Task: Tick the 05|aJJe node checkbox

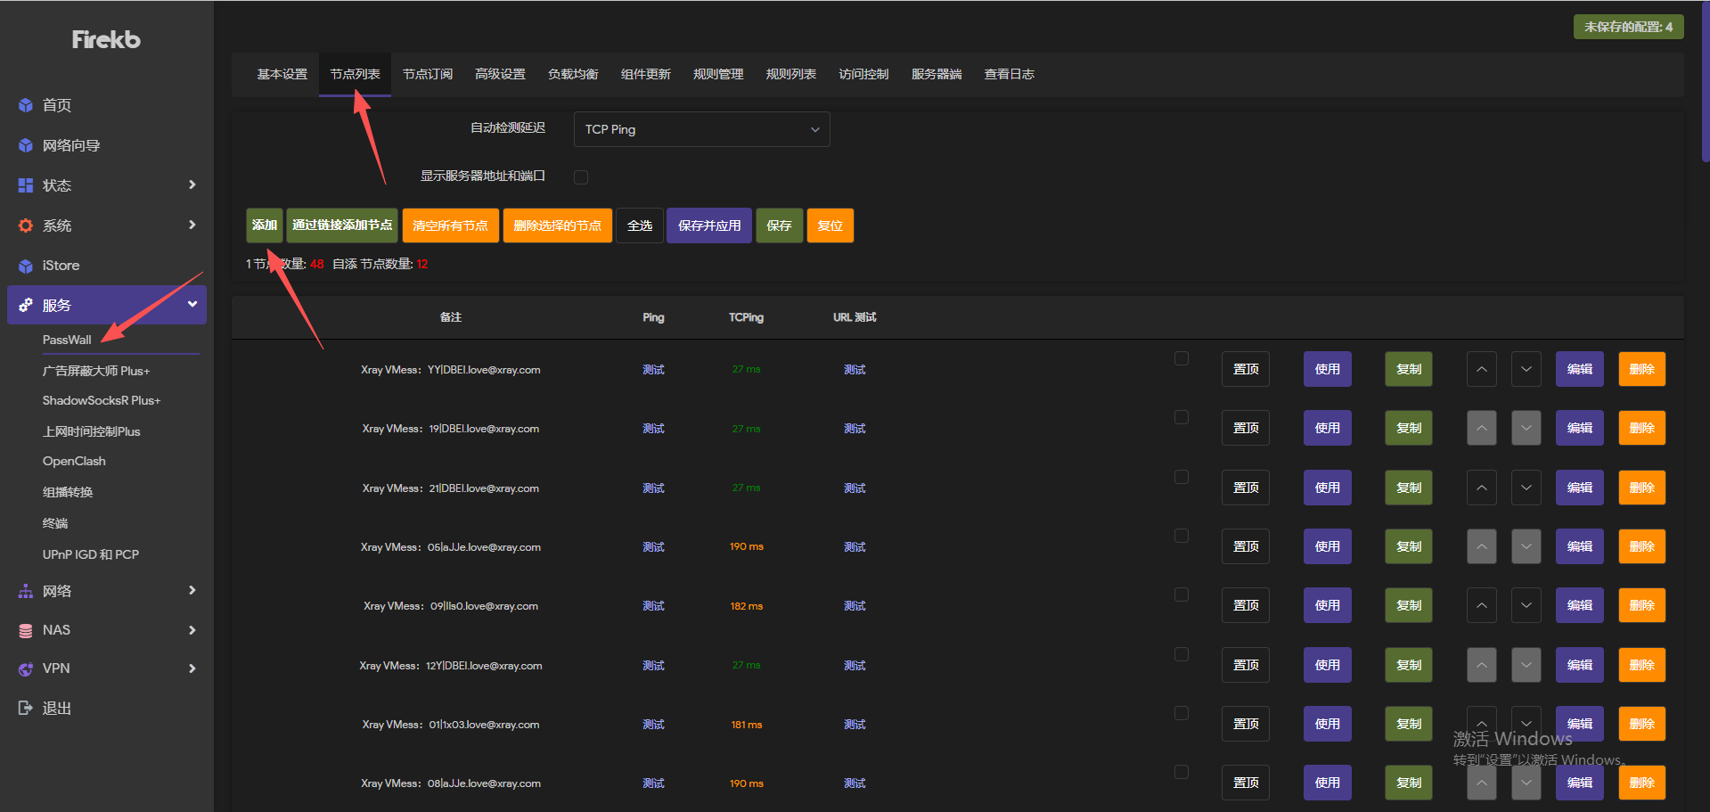Action: pyautogui.click(x=1182, y=536)
